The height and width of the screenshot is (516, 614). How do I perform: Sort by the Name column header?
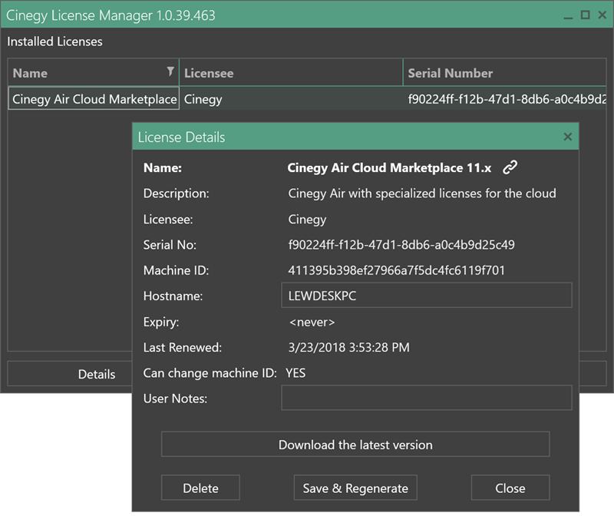pos(93,72)
